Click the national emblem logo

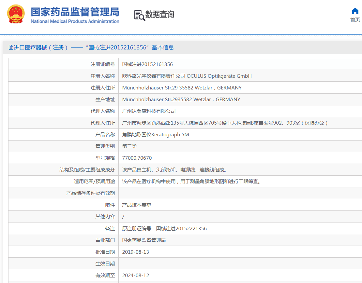click(x=16, y=14)
